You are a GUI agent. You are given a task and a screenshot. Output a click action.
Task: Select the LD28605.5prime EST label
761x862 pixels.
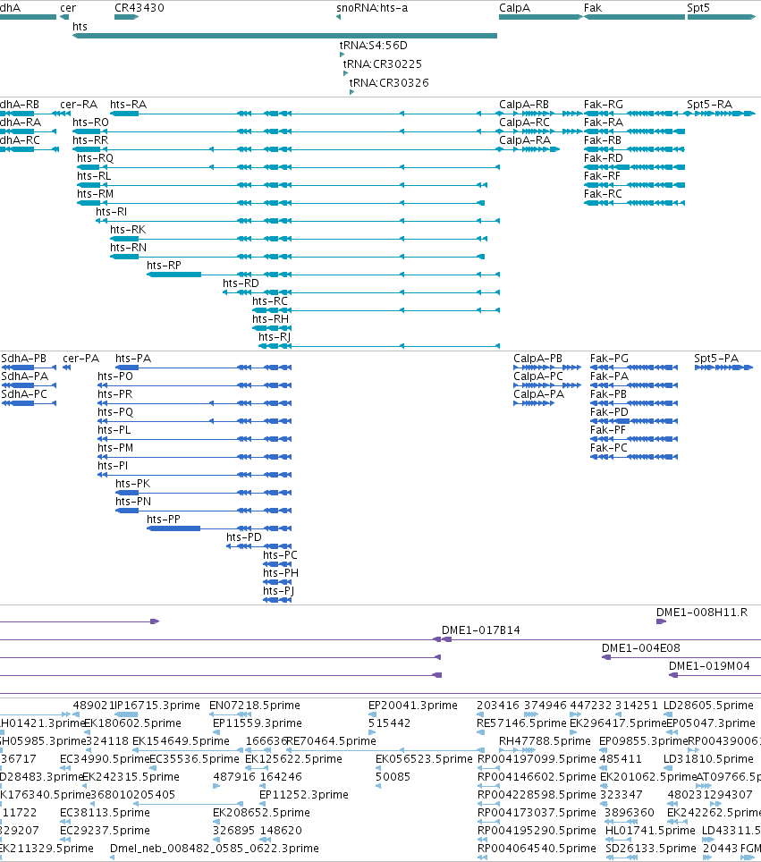click(x=708, y=706)
